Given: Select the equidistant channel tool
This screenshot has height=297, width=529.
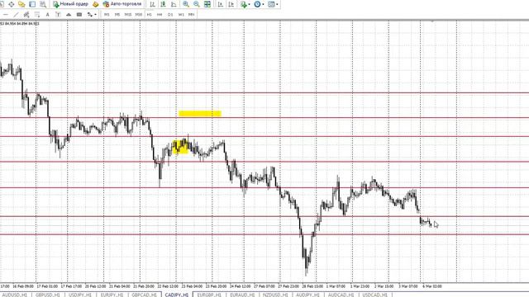Looking at the screenshot, I should [26, 15].
